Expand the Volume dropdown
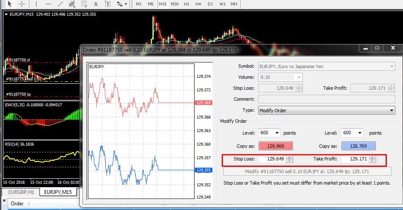This screenshot has height=210, width=403. coord(299,77)
